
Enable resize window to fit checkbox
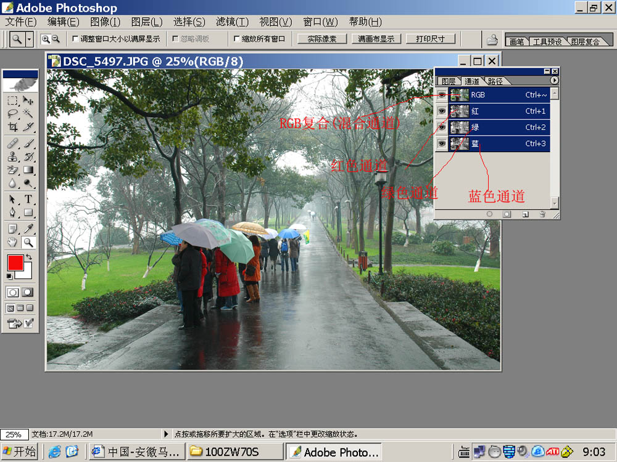[x=75, y=39]
